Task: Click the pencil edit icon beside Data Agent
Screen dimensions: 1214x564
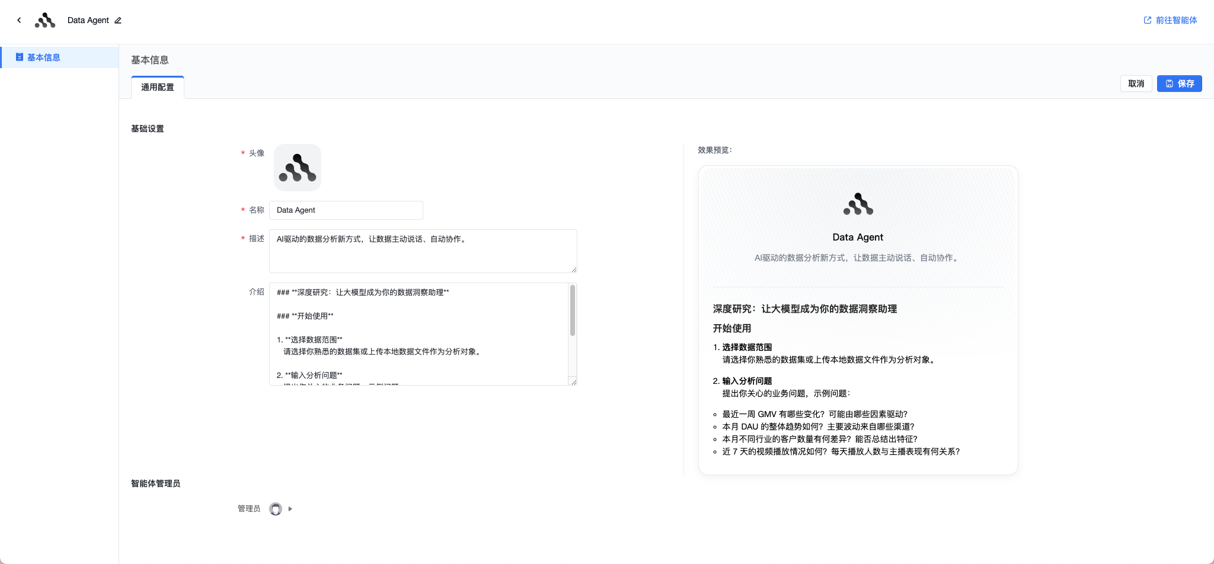Action: 118,20
